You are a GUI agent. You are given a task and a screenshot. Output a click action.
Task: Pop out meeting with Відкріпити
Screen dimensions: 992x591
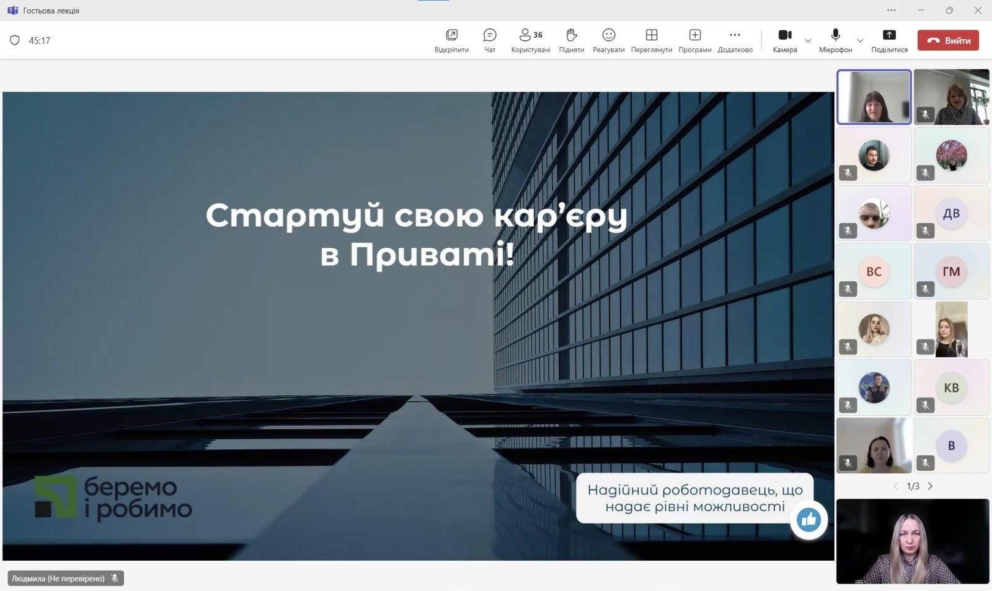[451, 40]
